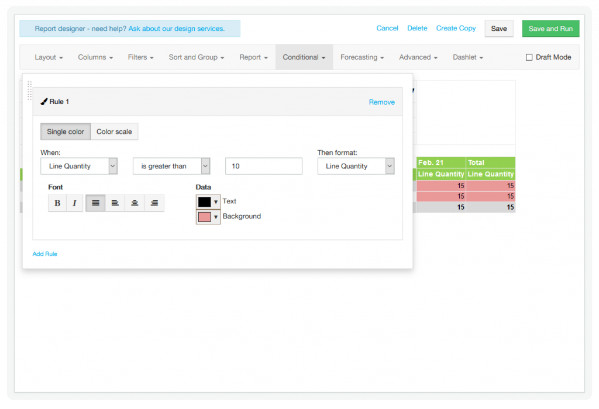This screenshot has height=409, width=599.
Task: Select align center icon
Action: pos(135,203)
